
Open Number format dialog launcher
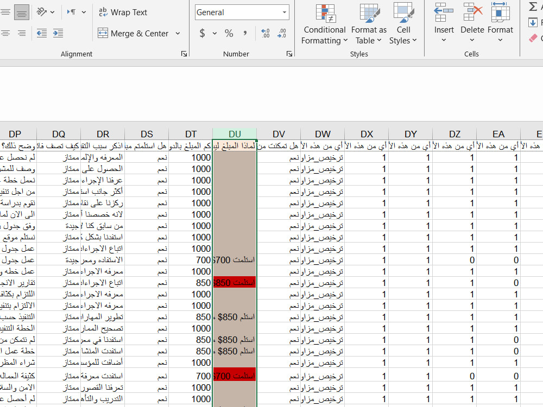[x=289, y=54]
